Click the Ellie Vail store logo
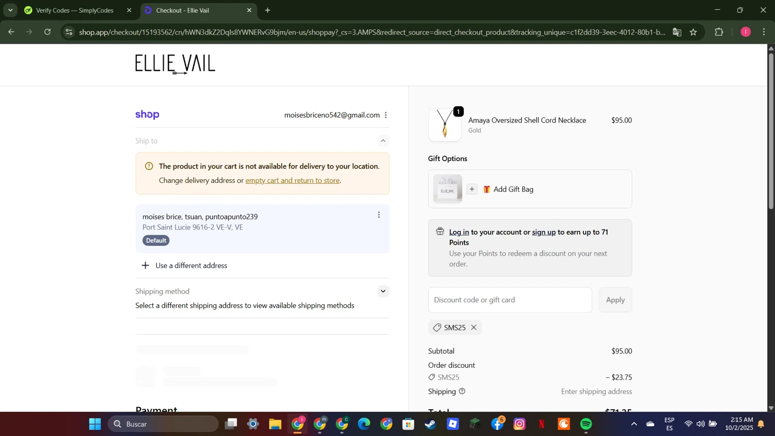 [175, 65]
